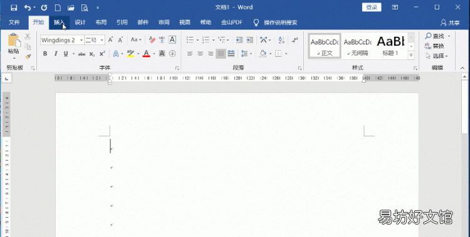Click the Enclose Characters icon
Viewport: 470px width, 237px height.
click(172, 54)
